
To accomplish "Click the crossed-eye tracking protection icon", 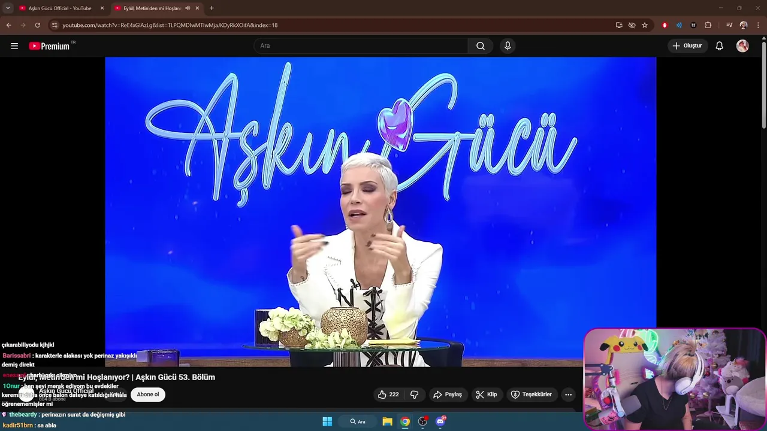I will click(632, 25).
